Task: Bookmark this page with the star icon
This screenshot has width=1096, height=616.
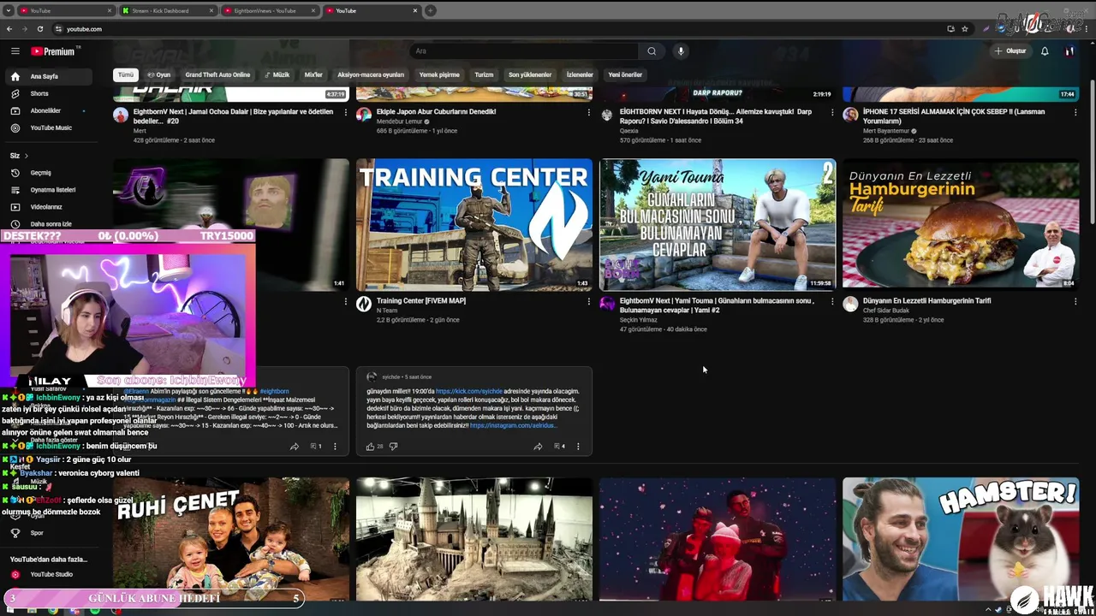Action: [x=965, y=29]
